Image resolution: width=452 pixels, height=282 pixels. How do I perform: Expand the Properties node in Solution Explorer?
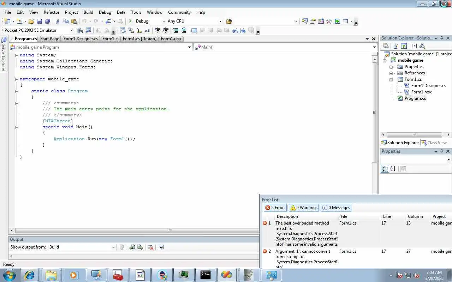click(x=391, y=67)
